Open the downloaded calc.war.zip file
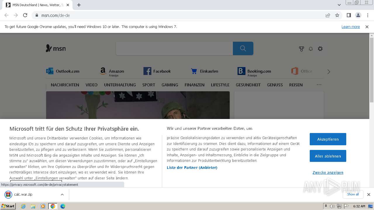This screenshot has width=374, height=210. tap(23, 195)
